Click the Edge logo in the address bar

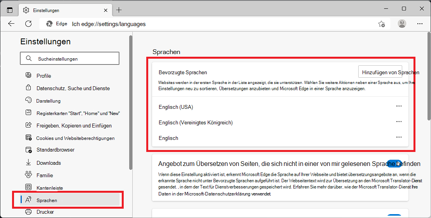coord(49,24)
